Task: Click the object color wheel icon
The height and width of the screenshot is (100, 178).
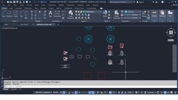Action: pos(122,12)
